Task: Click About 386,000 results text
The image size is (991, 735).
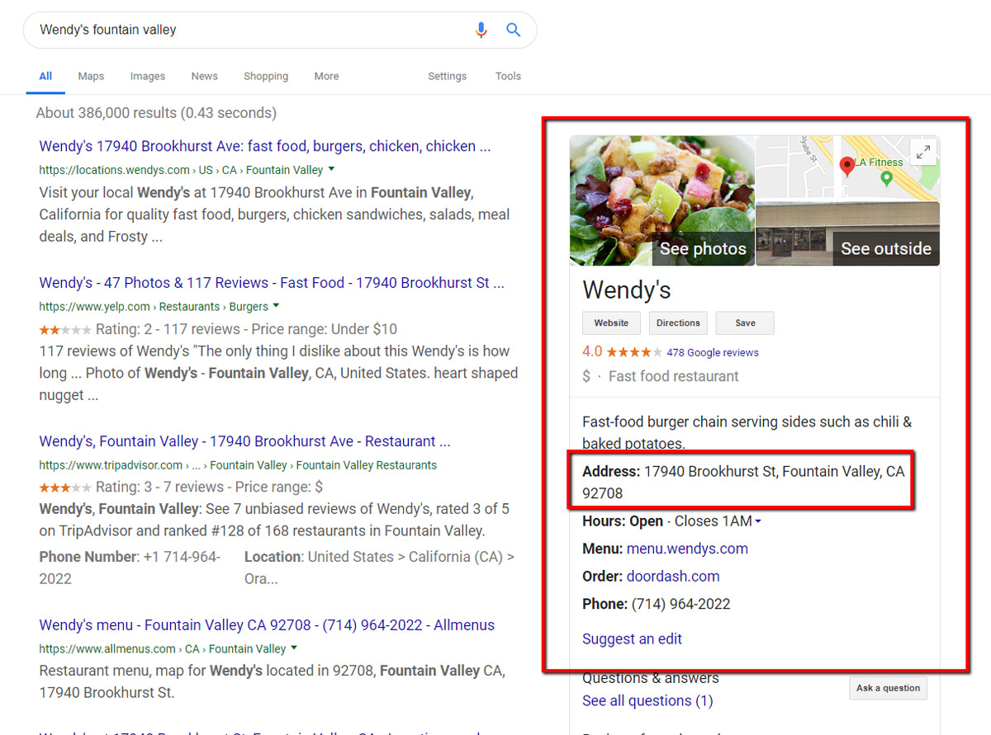Action: (156, 113)
